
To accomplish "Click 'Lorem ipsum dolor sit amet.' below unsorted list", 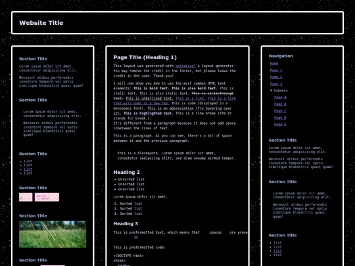I will (x=140, y=196).
